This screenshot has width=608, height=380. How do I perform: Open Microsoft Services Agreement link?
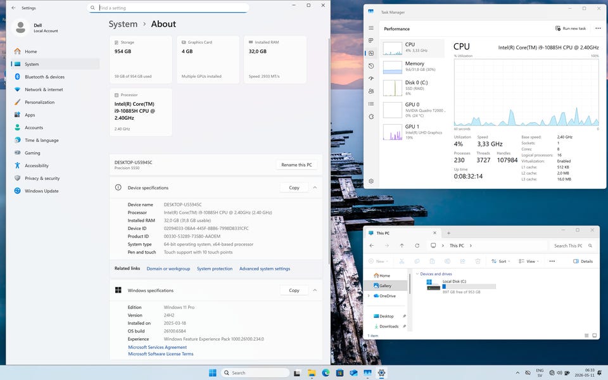(158, 348)
